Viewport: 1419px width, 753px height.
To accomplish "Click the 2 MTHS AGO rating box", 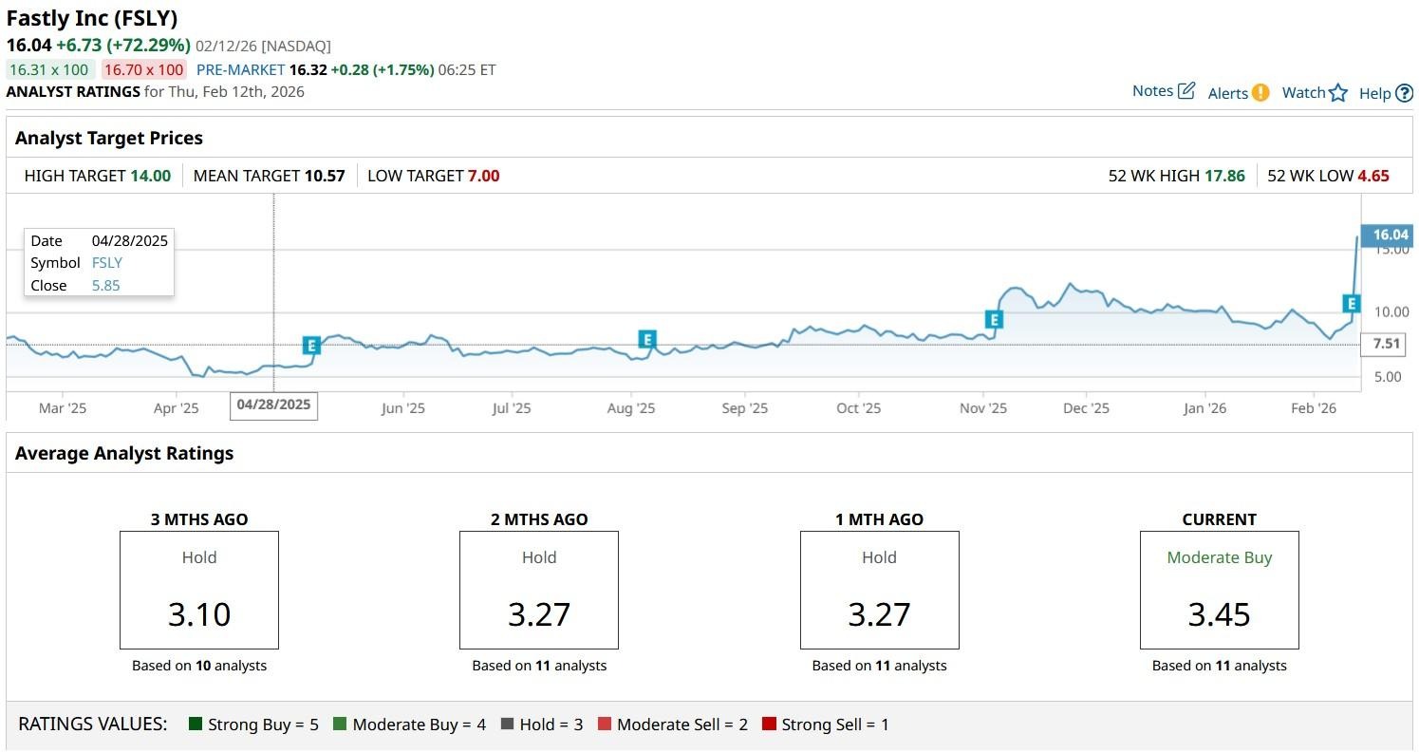I will [x=539, y=590].
